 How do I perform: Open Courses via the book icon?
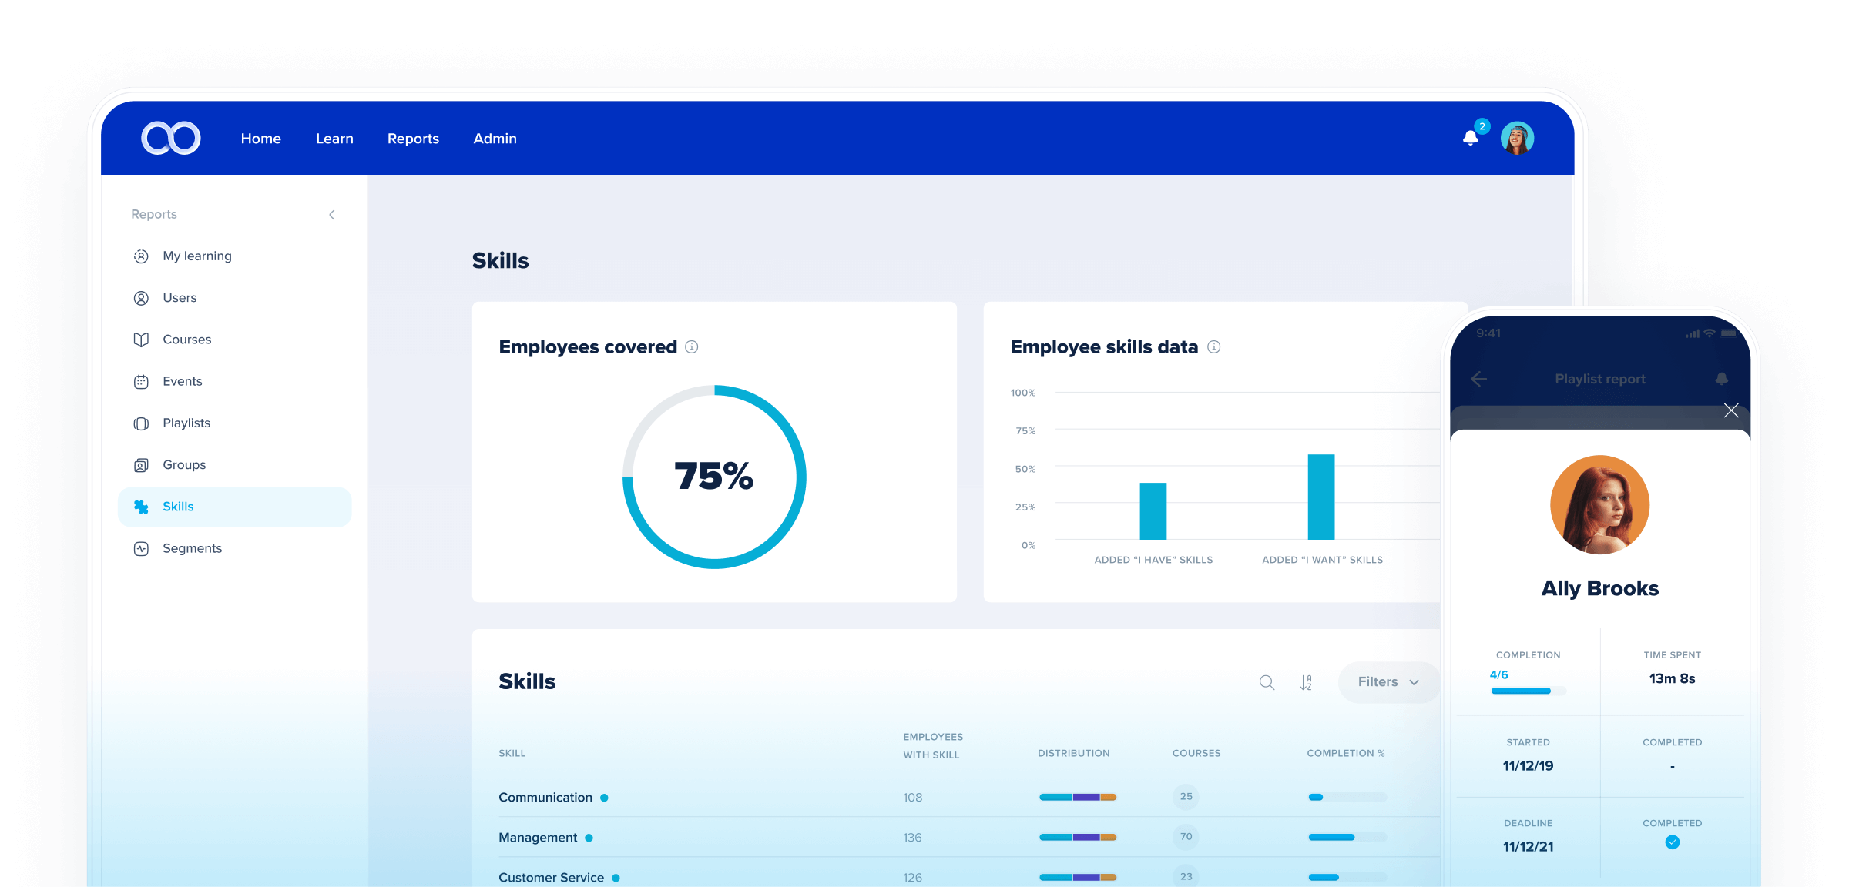142,339
